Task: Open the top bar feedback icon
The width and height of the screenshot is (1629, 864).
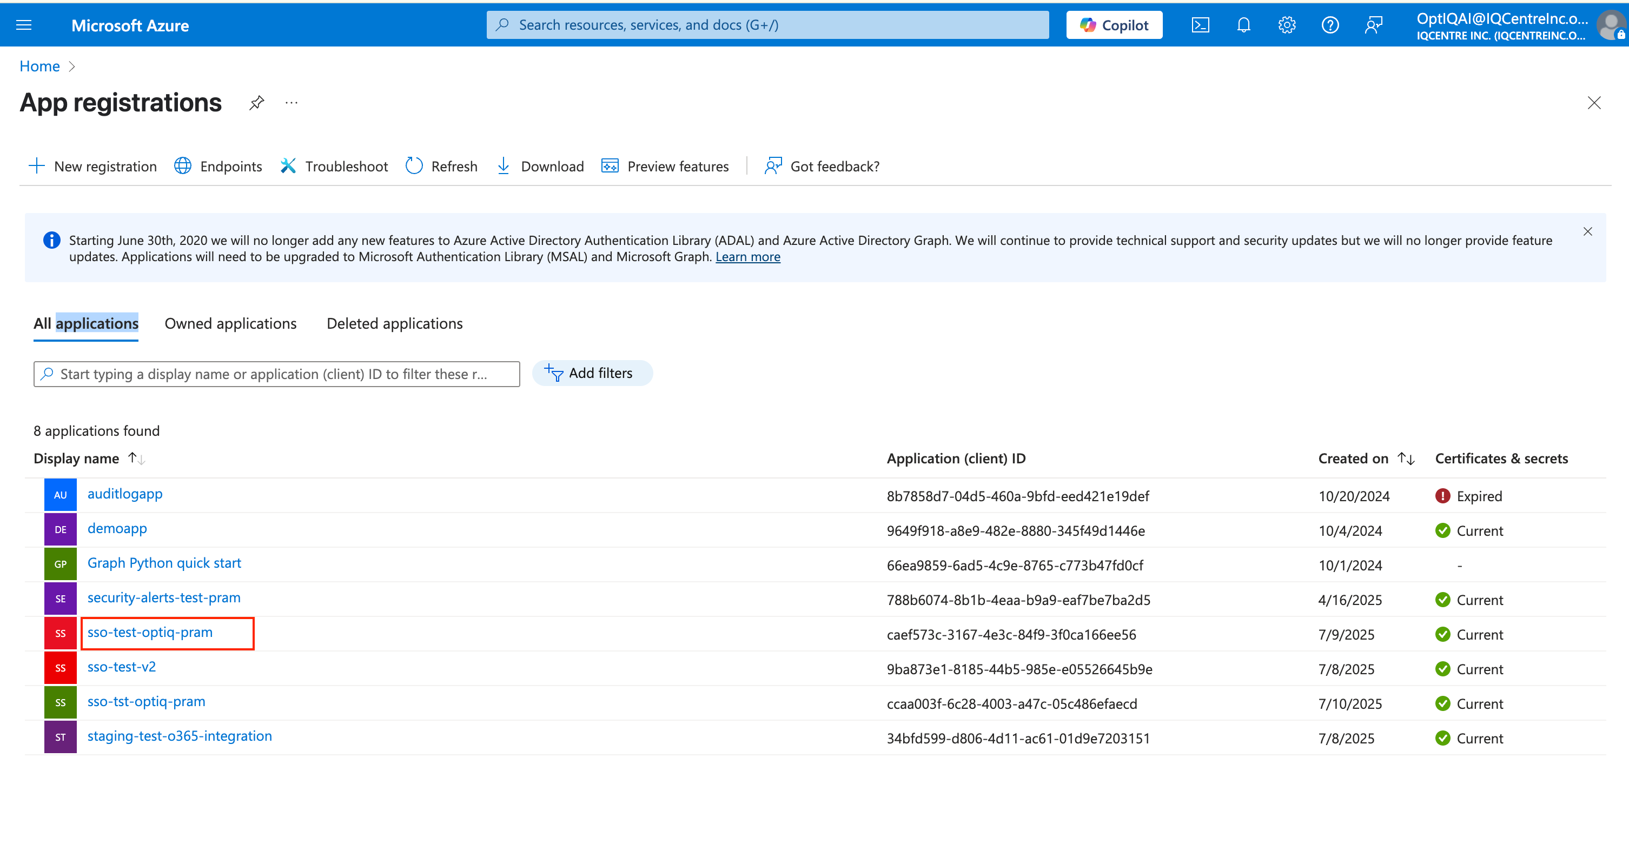Action: click(x=1373, y=25)
